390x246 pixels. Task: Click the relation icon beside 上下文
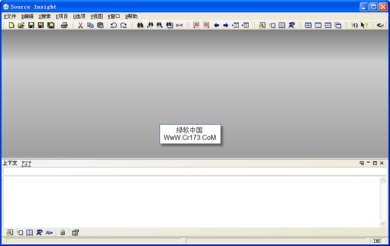(26, 164)
